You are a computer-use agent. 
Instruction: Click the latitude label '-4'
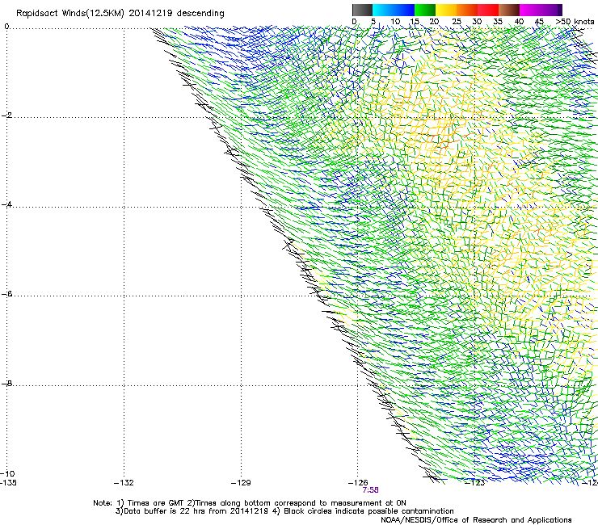(6, 204)
